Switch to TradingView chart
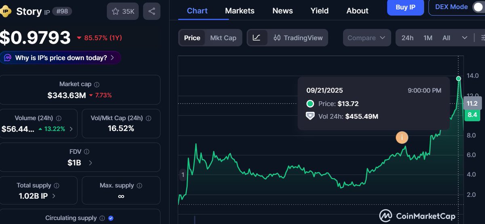This screenshot has height=224, width=485. [298, 38]
